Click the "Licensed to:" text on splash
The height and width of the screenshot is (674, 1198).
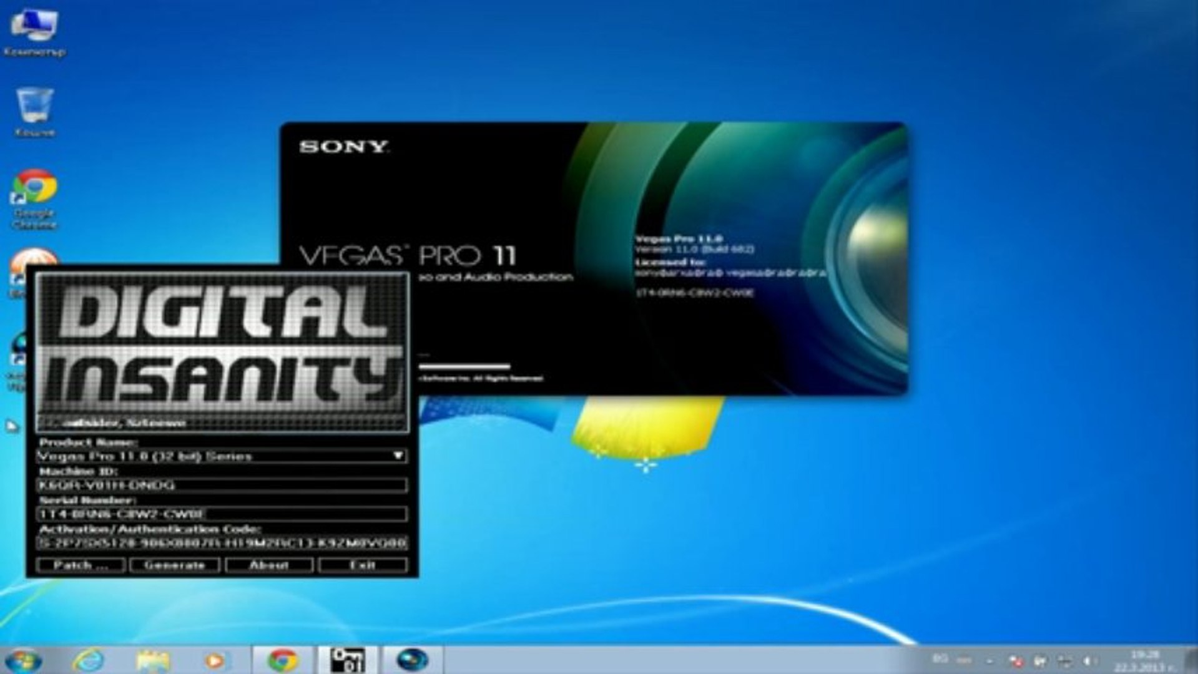[670, 262]
